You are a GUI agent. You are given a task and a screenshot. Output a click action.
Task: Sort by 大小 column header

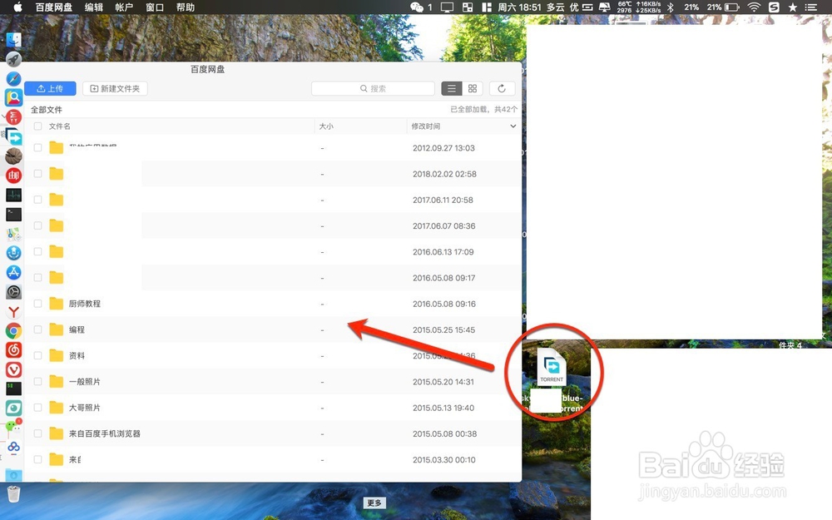tap(326, 126)
